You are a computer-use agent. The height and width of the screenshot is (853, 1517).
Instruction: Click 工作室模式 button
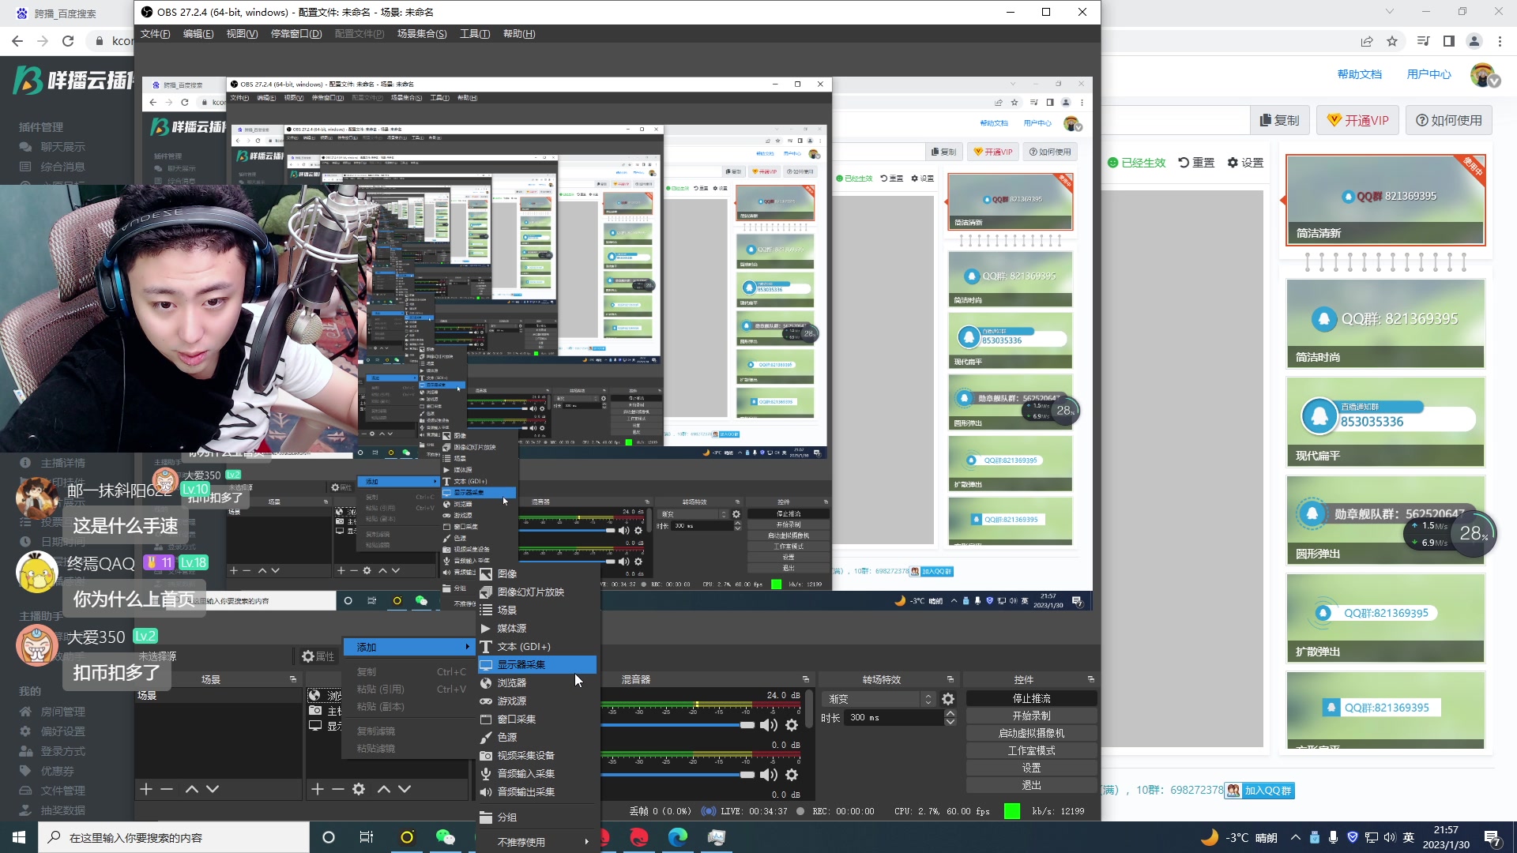(1031, 751)
